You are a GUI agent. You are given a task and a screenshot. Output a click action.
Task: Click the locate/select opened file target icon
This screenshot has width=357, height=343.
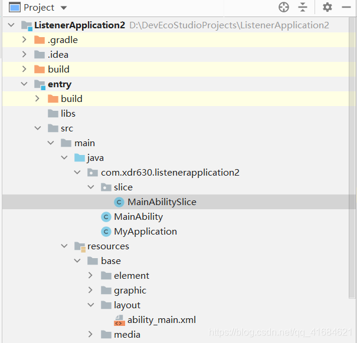tap(284, 7)
